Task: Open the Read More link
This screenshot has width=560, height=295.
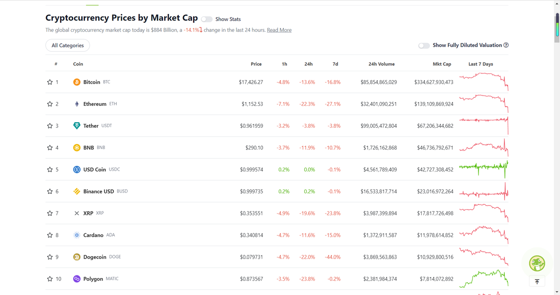Action: (279, 30)
